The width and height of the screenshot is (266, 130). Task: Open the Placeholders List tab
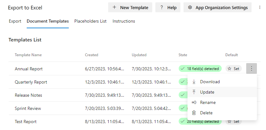click(90, 21)
